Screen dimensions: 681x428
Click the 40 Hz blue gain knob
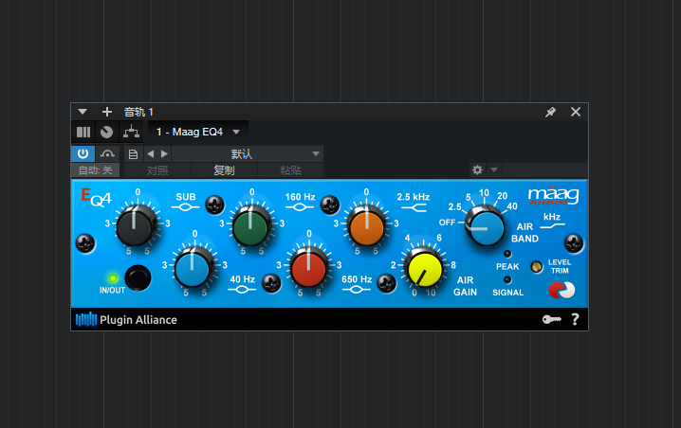(x=193, y=268)
